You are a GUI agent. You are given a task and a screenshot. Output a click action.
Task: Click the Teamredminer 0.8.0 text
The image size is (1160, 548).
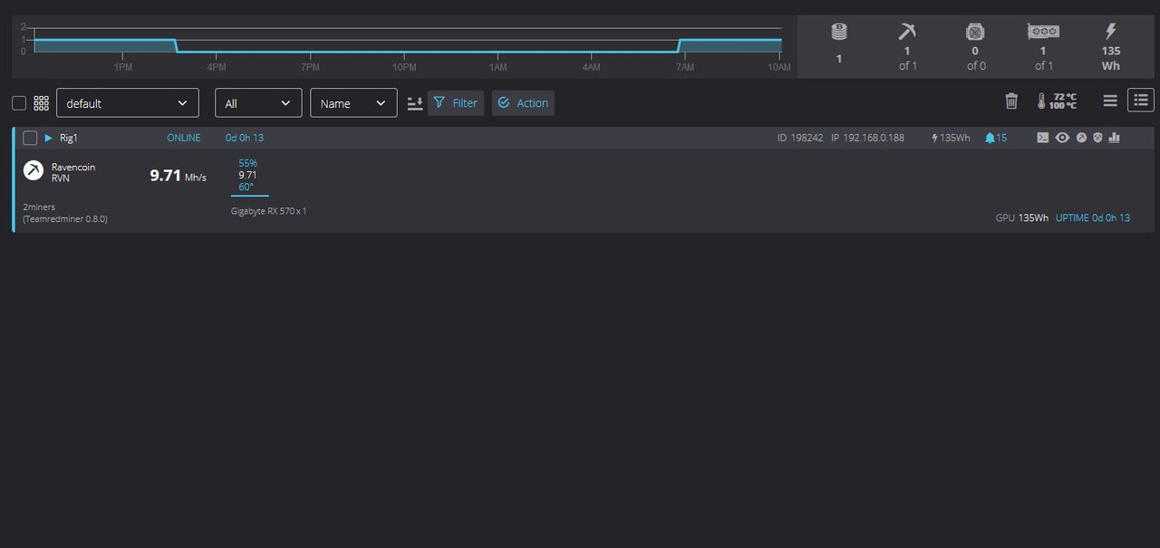[65, 219]
